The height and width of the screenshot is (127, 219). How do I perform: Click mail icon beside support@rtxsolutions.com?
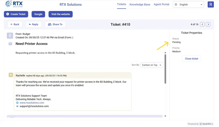click(17, 106)
